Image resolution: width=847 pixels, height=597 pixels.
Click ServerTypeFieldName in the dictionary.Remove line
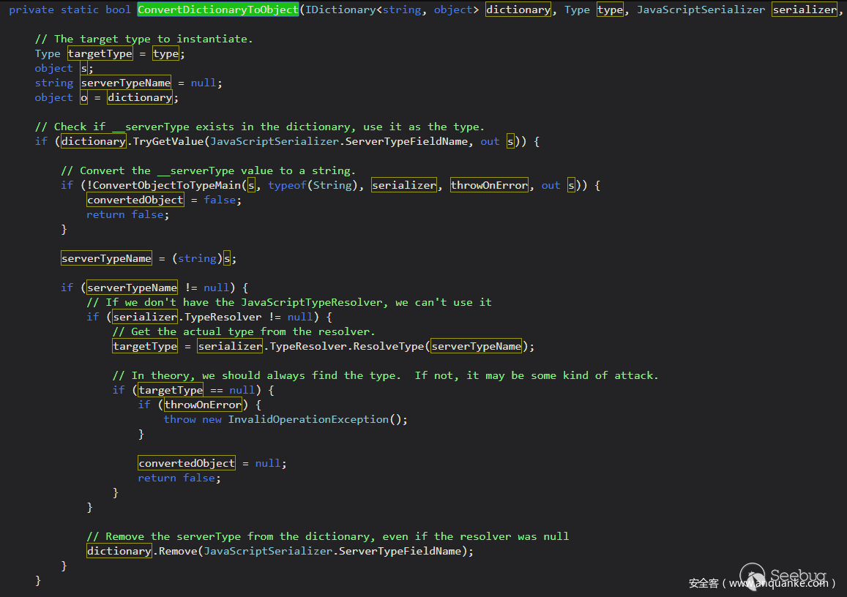pos(400,551)
